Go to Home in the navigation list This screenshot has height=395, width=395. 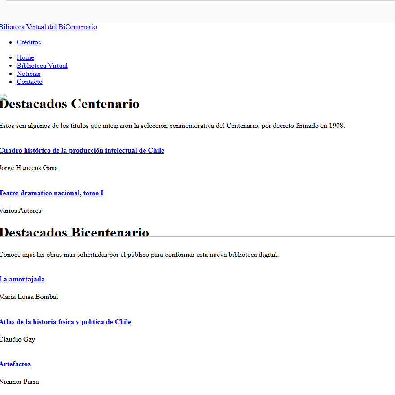pyautogui.click(x=25, y=57)
